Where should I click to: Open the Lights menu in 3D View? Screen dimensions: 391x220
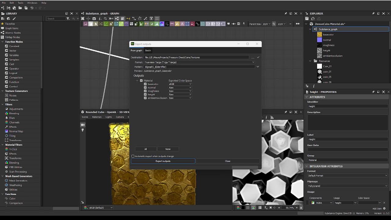coord(108,117)
